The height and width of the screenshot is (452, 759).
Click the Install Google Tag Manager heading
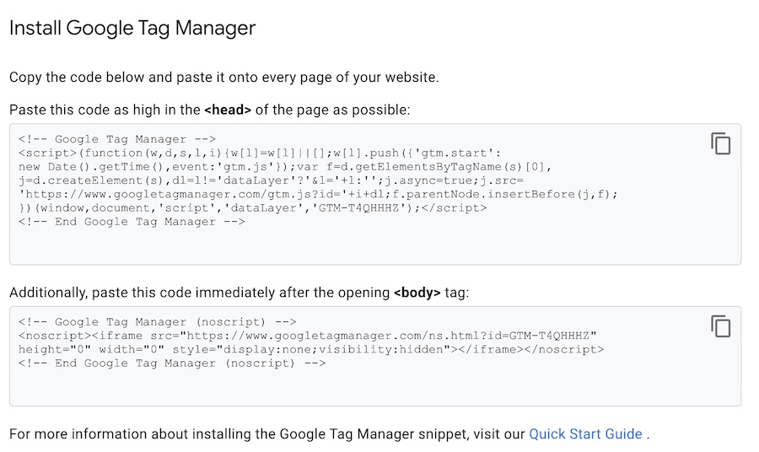point(132,28)
